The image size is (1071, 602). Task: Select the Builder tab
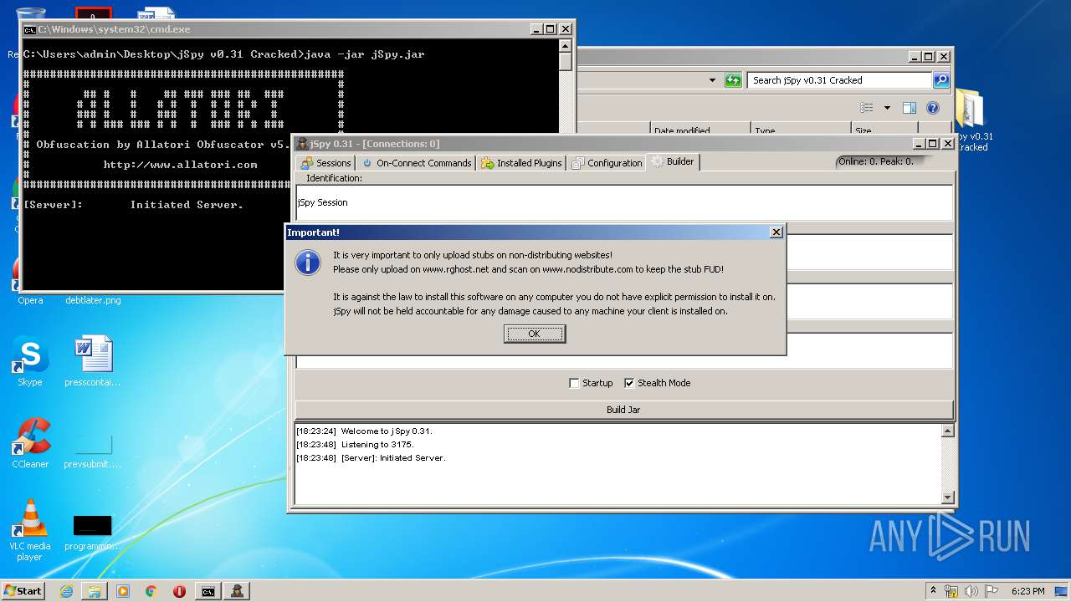point(672,161)
